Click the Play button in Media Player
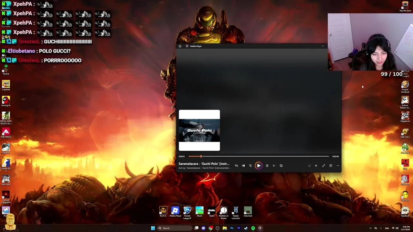The image size is (413, 232). 258,166
